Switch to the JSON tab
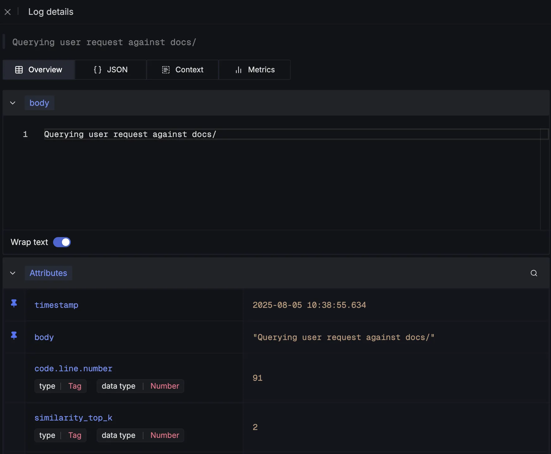551x454 pixels. coord(111,70)
